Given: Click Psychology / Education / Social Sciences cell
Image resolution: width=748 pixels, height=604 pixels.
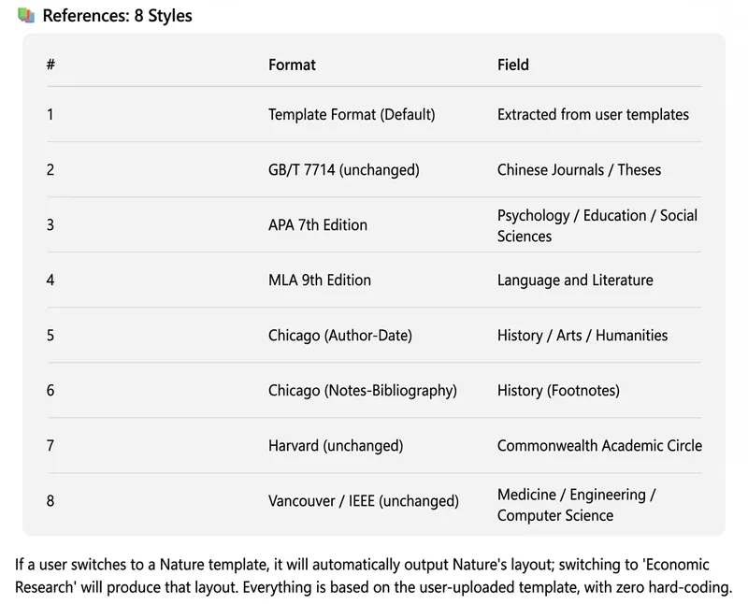Looking at the screenshot, I should point(597,225).
